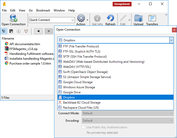The image size is (177, 138).
Task: Click the Google Cloud Storage protocol icon
Action: coord(60,82)
